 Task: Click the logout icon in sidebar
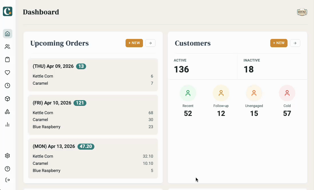click(7, 180)
